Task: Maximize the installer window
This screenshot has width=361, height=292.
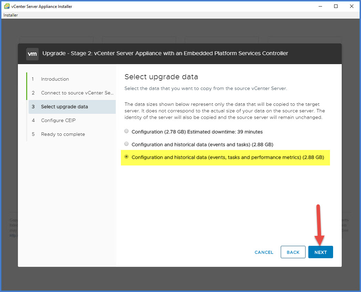Action: [336, 6]
